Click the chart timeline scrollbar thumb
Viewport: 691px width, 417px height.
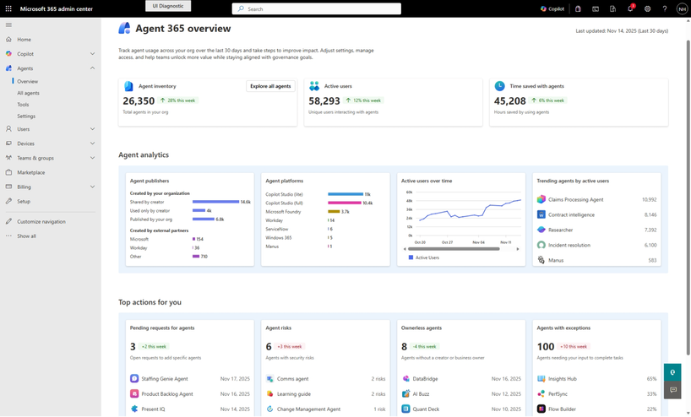pyautogui.click(x=454, y=249)
